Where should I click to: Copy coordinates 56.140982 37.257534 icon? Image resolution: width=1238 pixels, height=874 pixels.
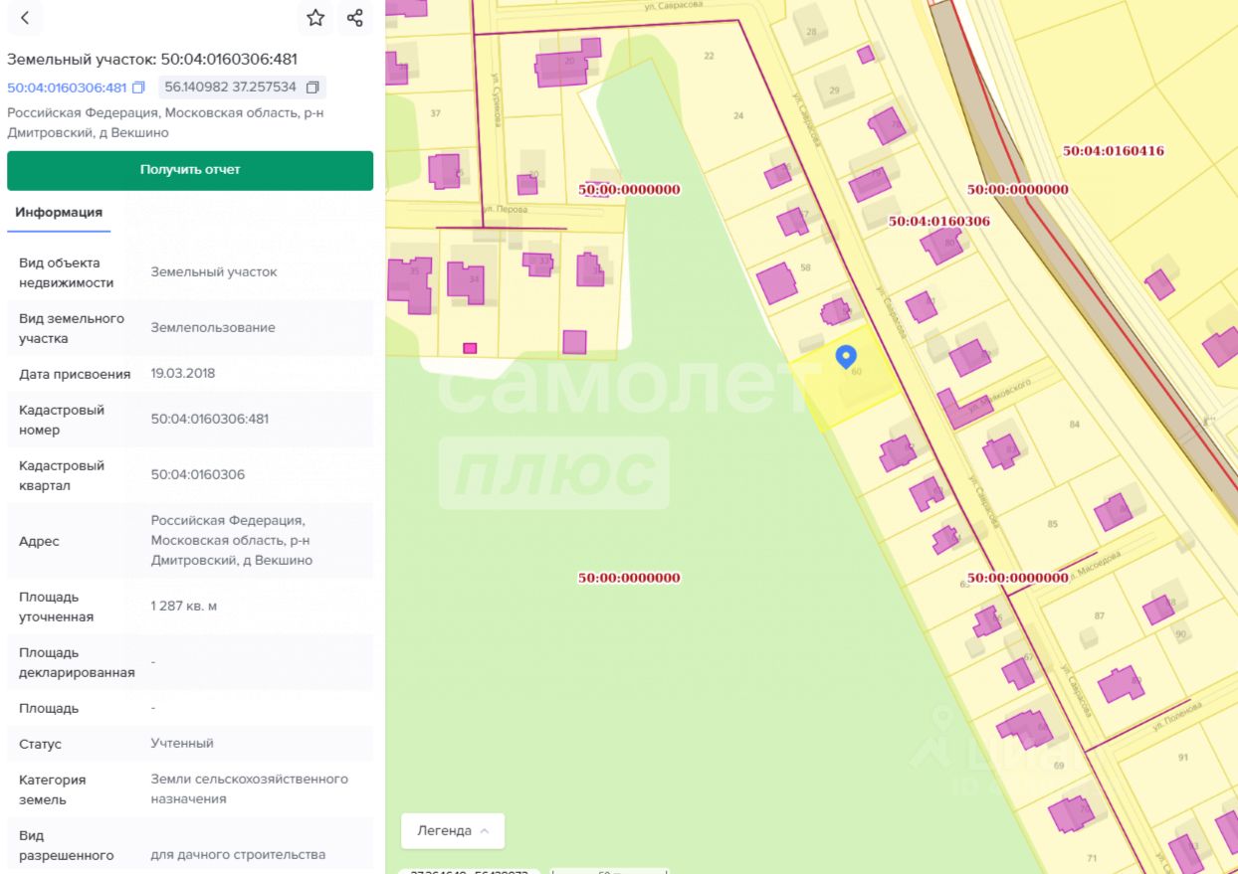coord(312,87)
